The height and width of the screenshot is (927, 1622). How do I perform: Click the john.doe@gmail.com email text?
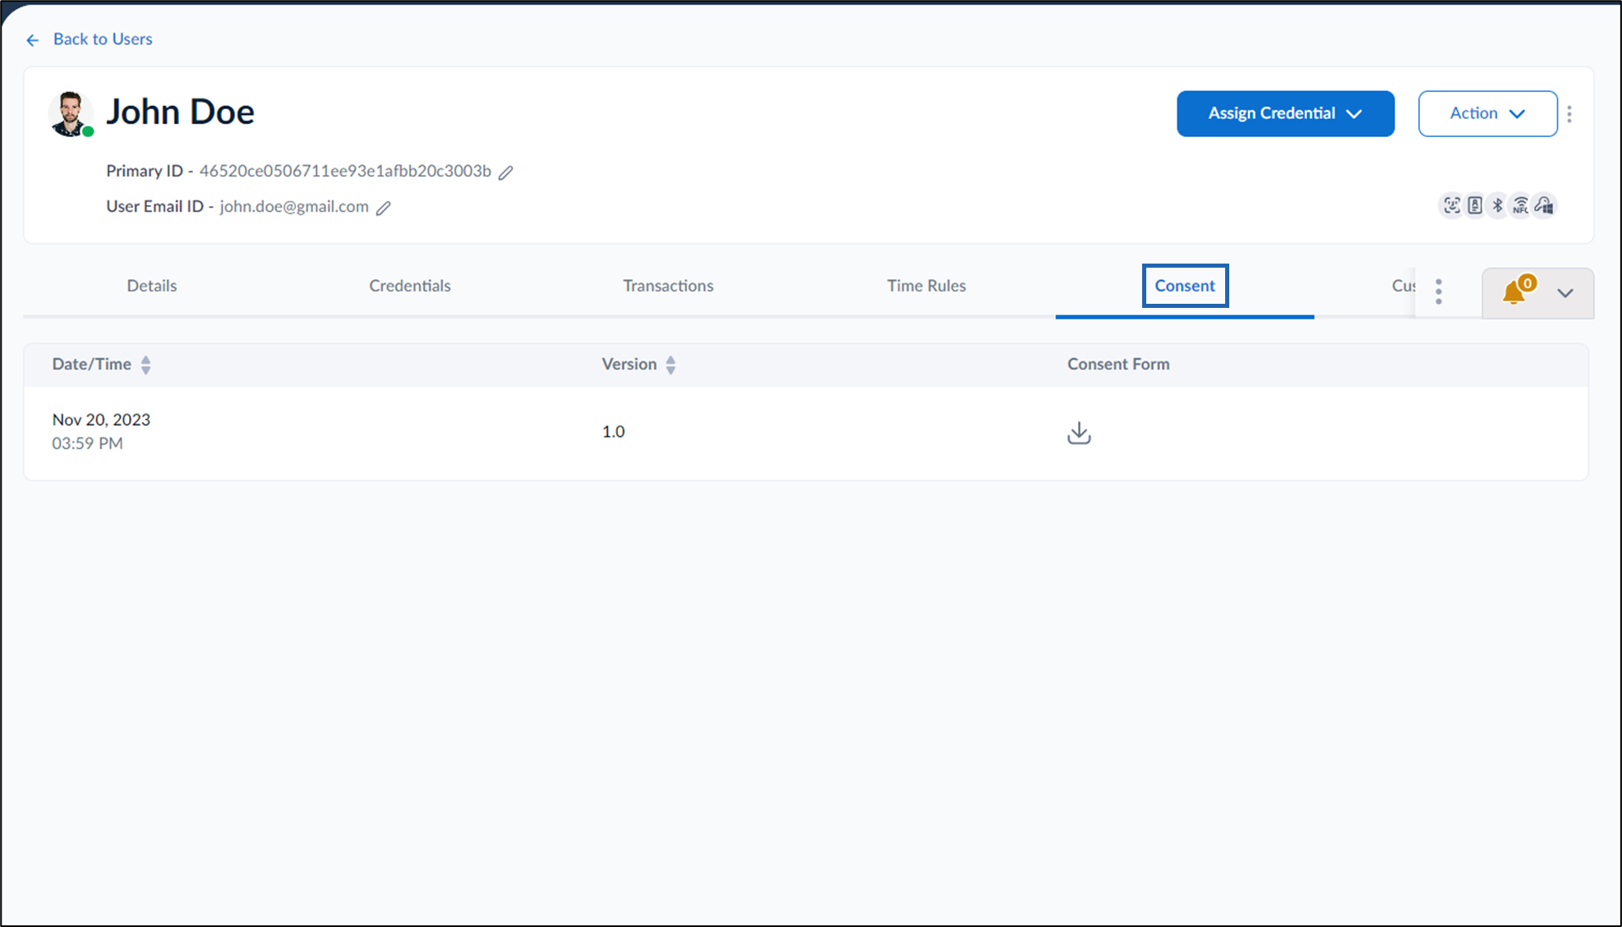pyautogui.click(x=294, y=206)
